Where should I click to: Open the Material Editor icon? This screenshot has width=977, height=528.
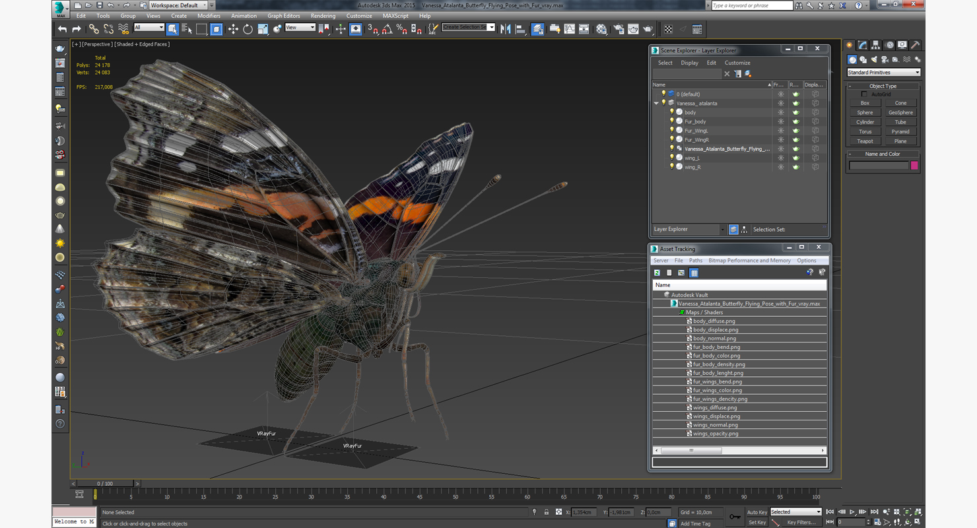tap(601, 29)
